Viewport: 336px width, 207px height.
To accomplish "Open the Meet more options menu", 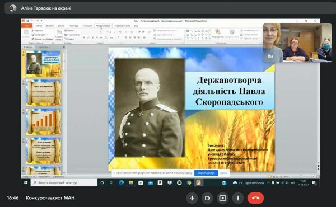I will pyautogui.click(x=238, y=198).
